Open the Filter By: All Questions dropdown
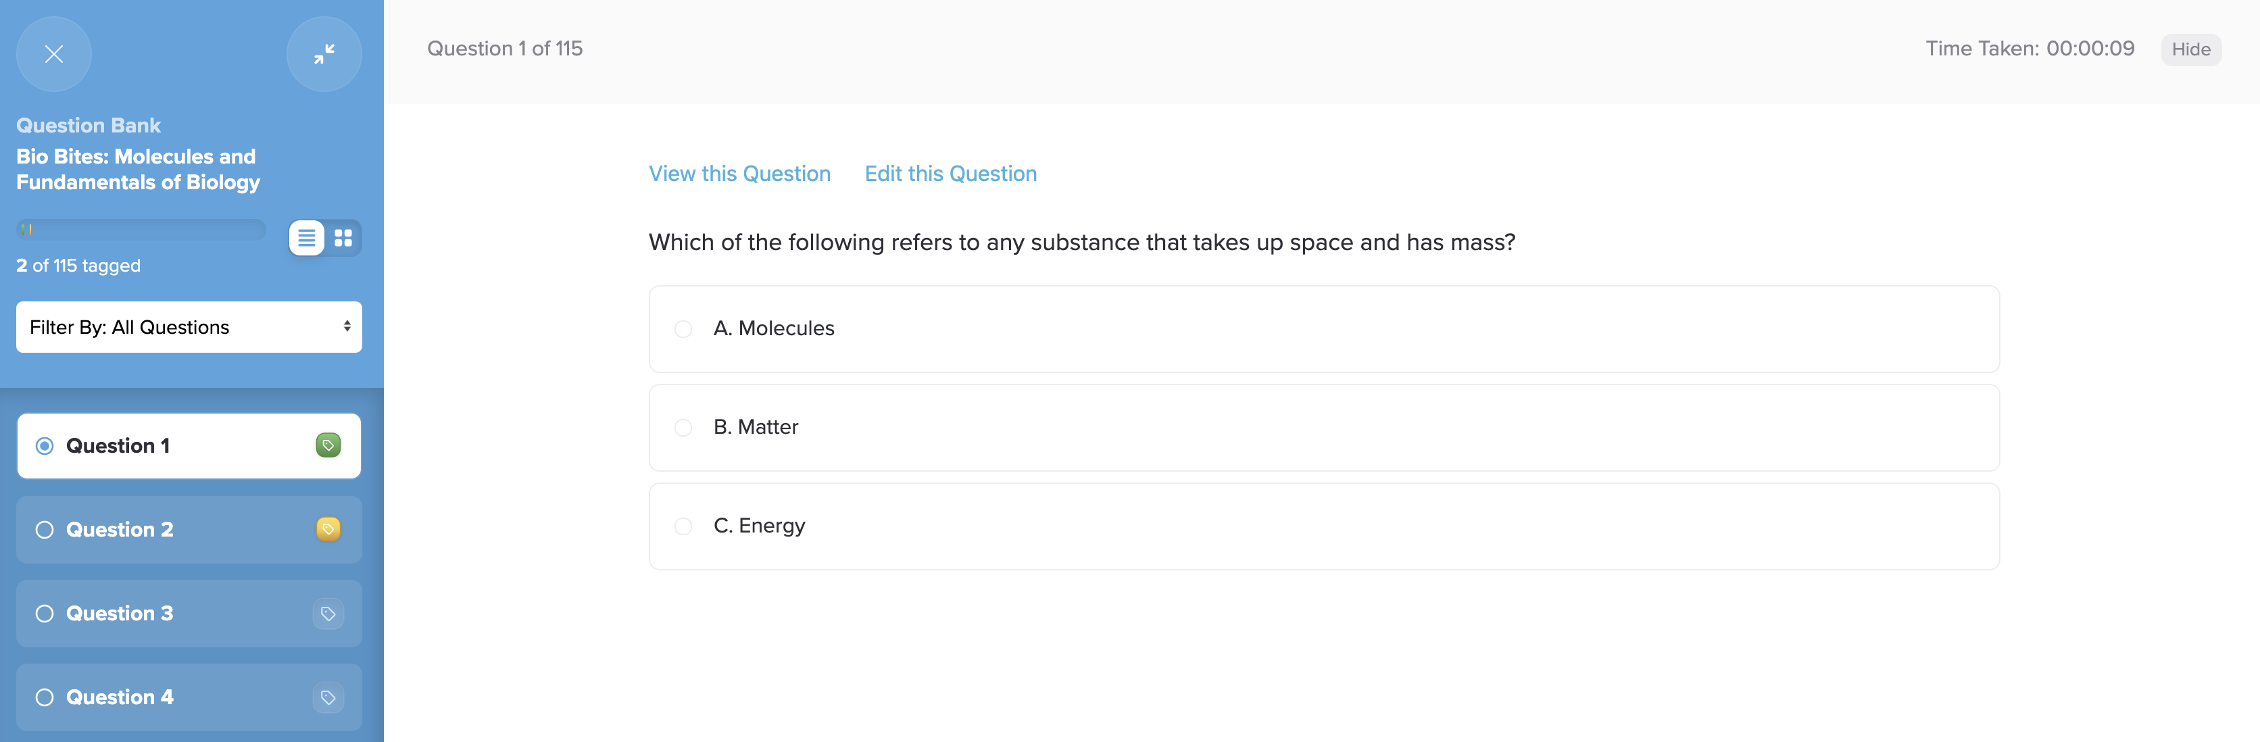2260x742 pixels. 189,327
